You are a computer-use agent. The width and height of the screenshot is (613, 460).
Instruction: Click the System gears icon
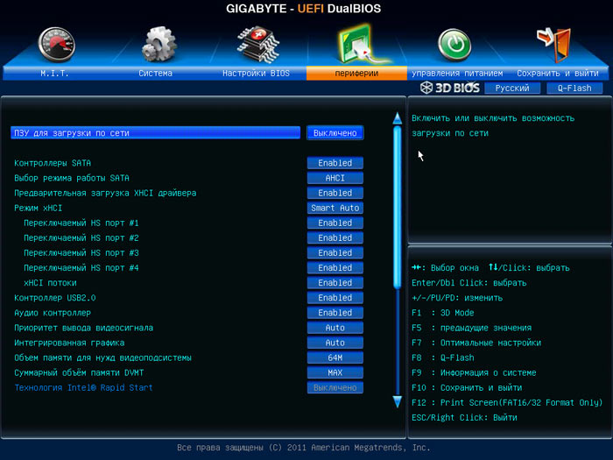click(159, 44)
